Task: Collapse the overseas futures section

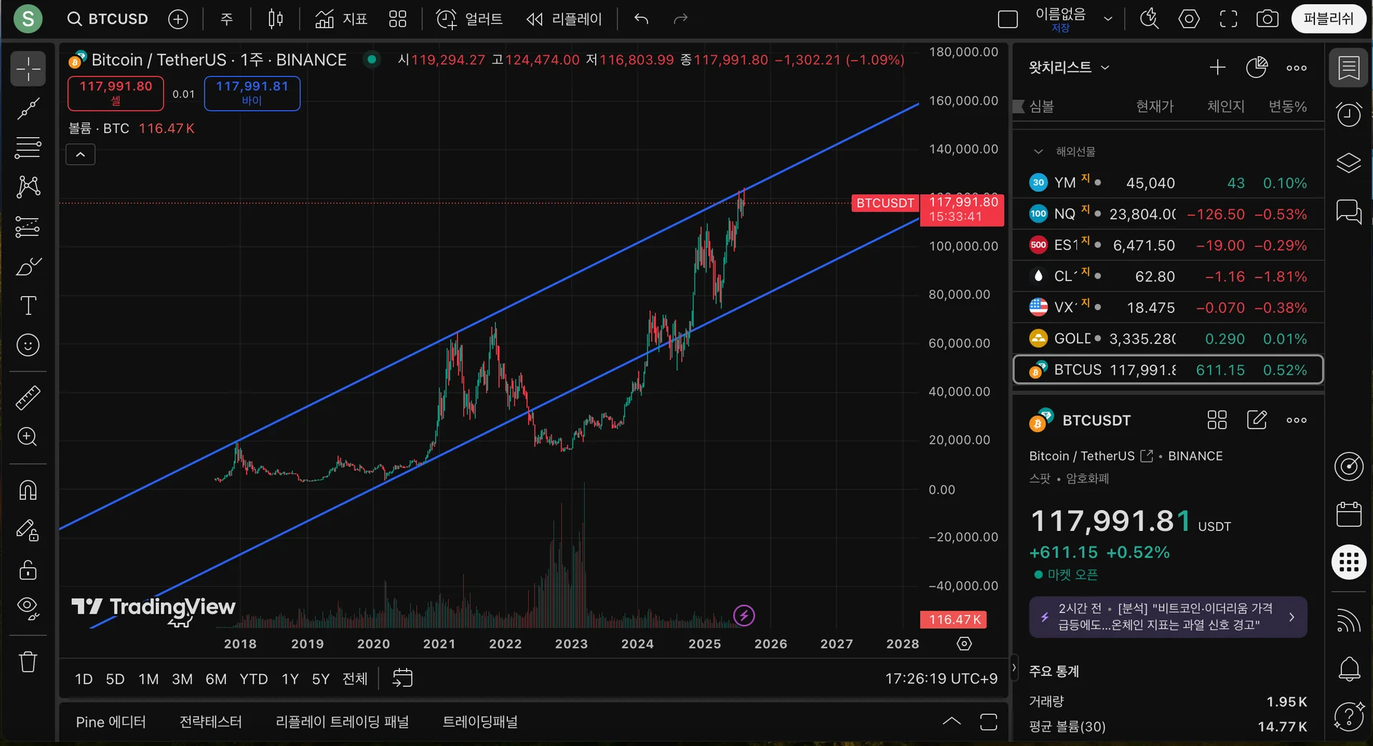Action: pos(1038,152)
